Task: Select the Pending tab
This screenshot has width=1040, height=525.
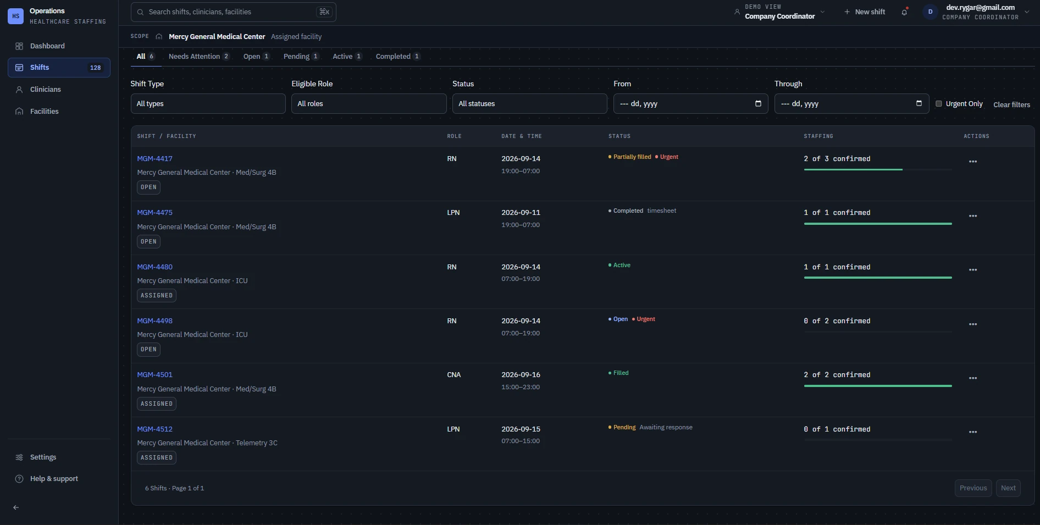Action: tap(301, 56)
